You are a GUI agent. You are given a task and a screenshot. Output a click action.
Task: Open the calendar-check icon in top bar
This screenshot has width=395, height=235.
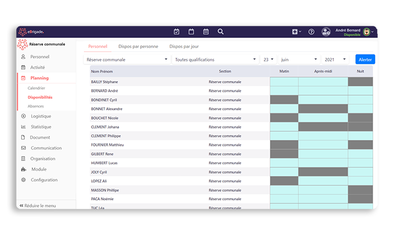coord(176,32)
